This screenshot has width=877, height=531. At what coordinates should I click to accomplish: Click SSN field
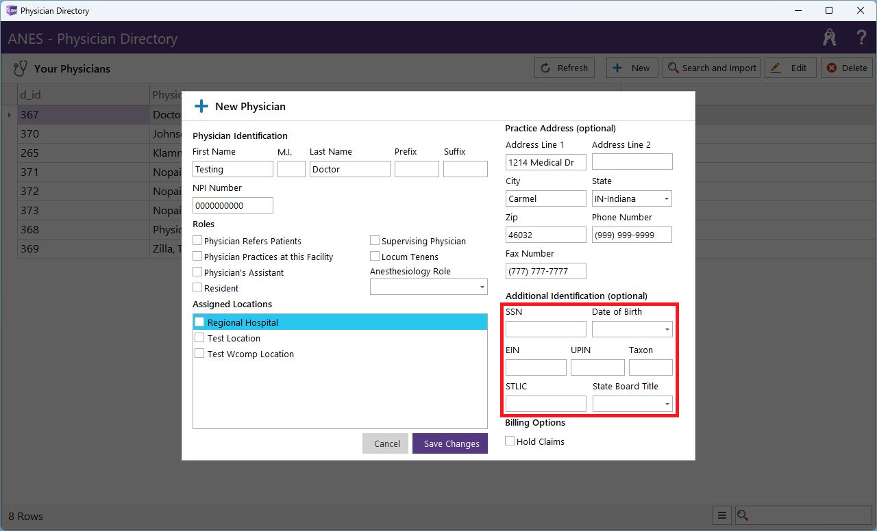pos(546,329)
